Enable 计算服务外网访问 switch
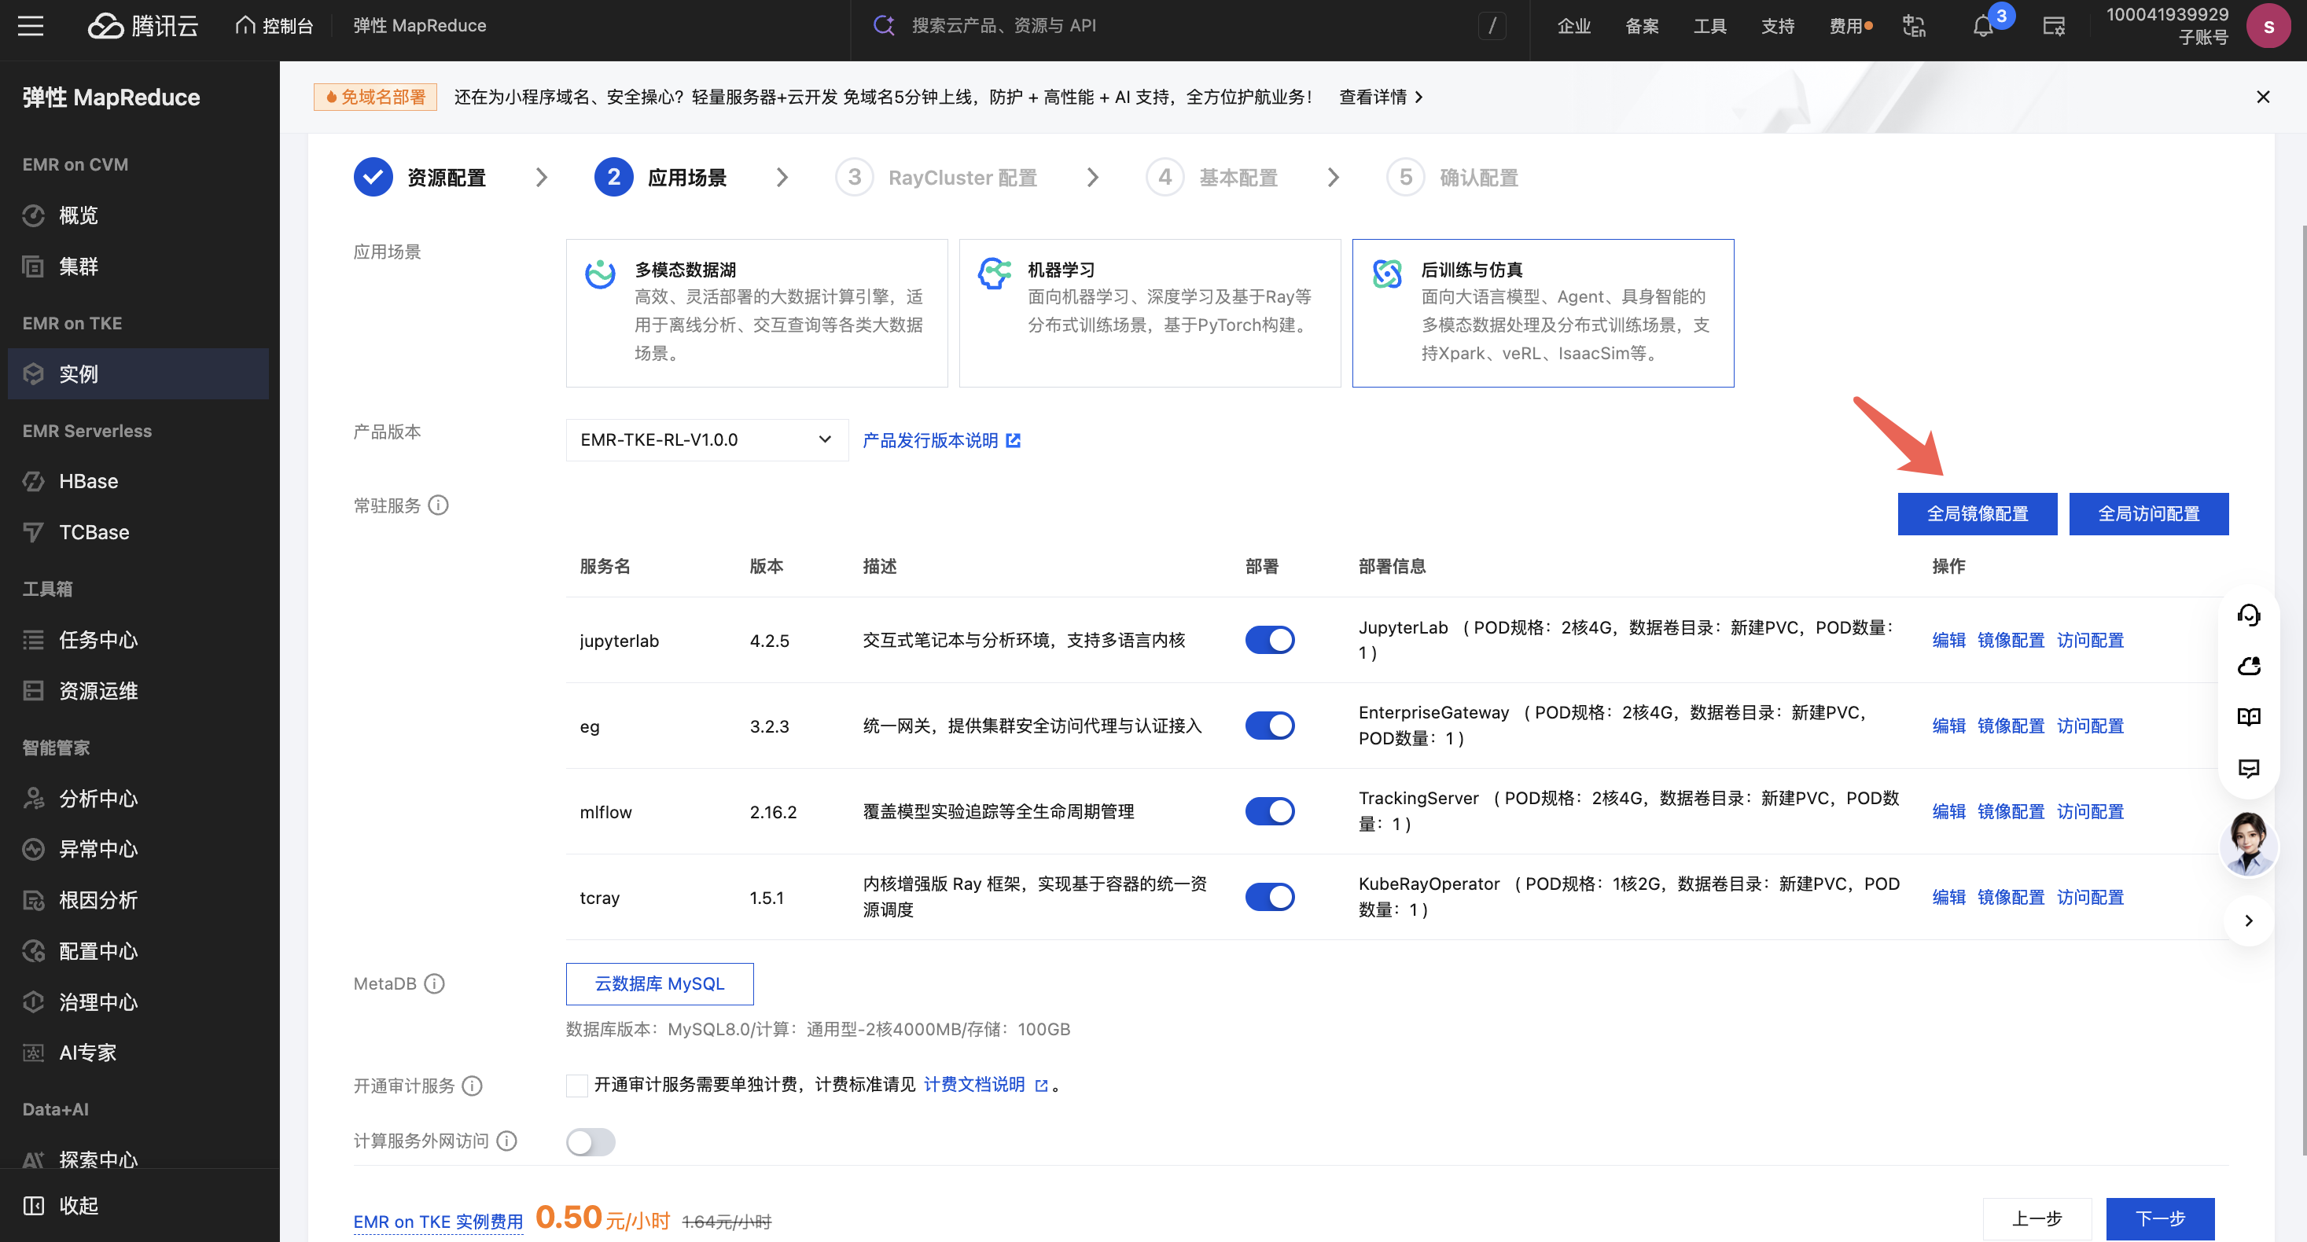Viewport: 2307px width, 1242px height. (591, 1141)
